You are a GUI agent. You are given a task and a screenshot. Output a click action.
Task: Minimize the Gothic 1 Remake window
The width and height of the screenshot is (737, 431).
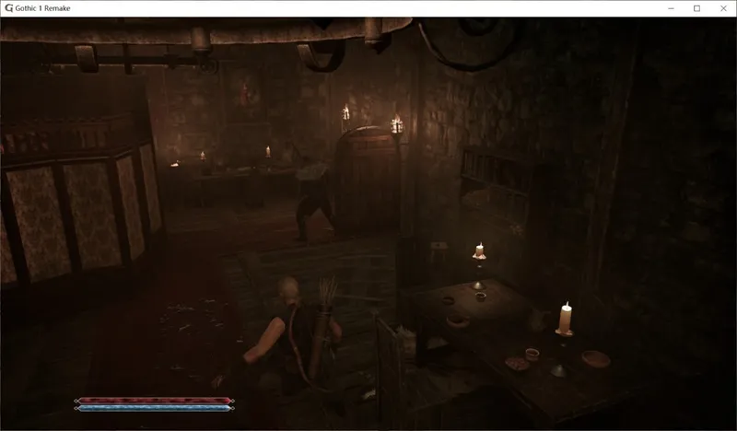click(672, 8)
